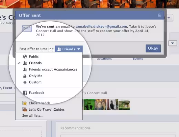The image size is (179, 137).
Task: Switch to the Events tab
Action: tap(138, 59)
